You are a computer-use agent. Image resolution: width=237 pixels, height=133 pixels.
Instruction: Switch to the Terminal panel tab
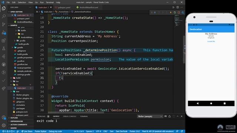(x=84, y=116)
